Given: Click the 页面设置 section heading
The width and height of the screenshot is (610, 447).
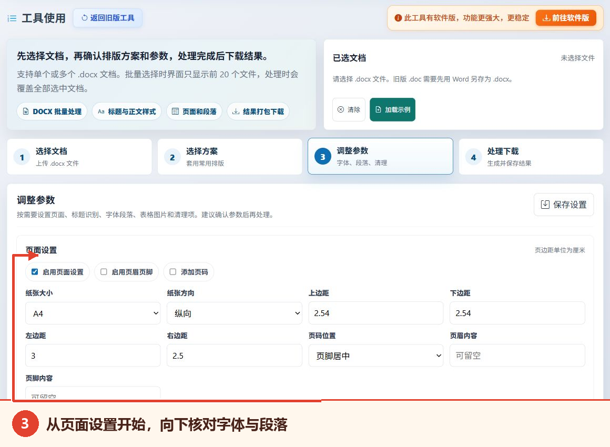Looking at the screenshot, I should (x=41, y=250).
